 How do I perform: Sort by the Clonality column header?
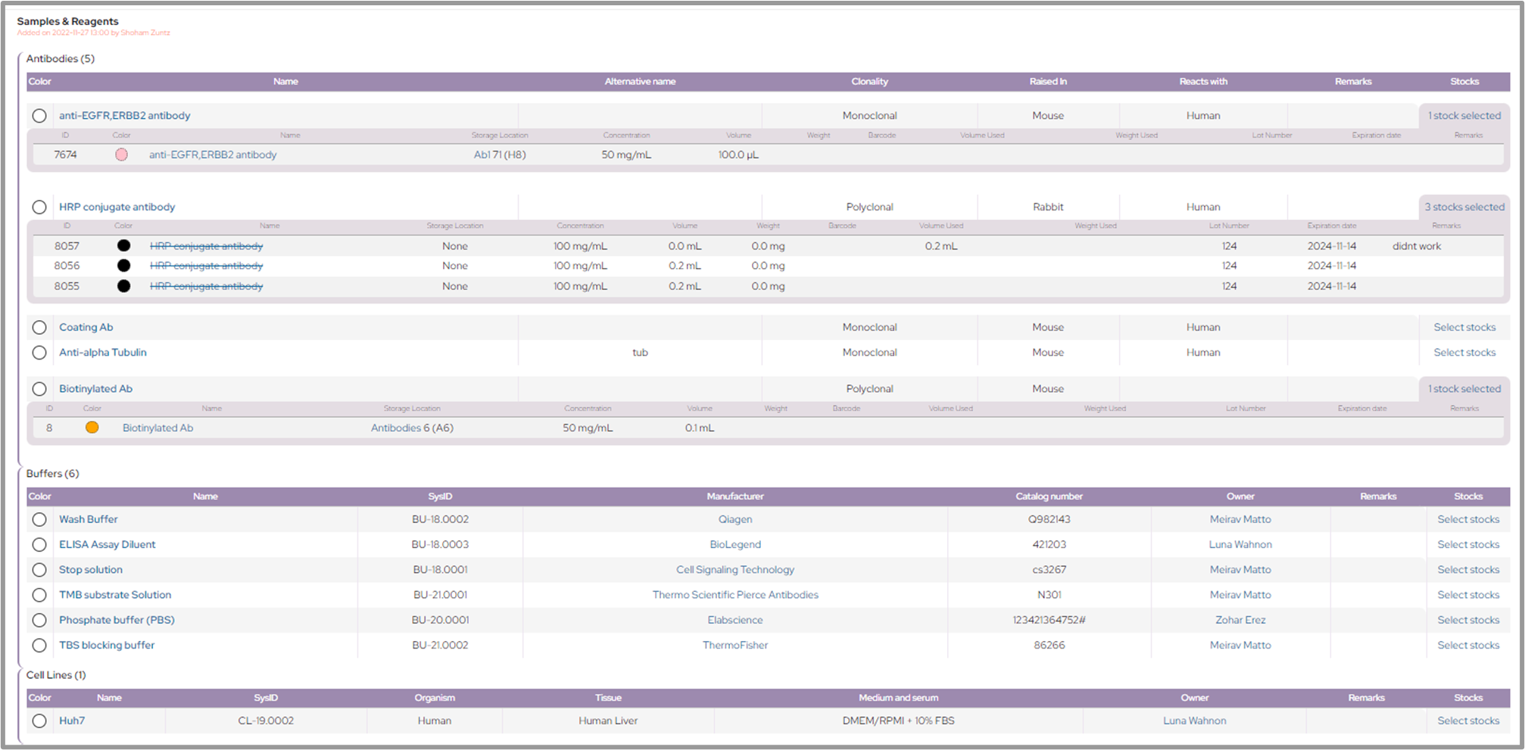pyautogui.click(x=869, y=82)
